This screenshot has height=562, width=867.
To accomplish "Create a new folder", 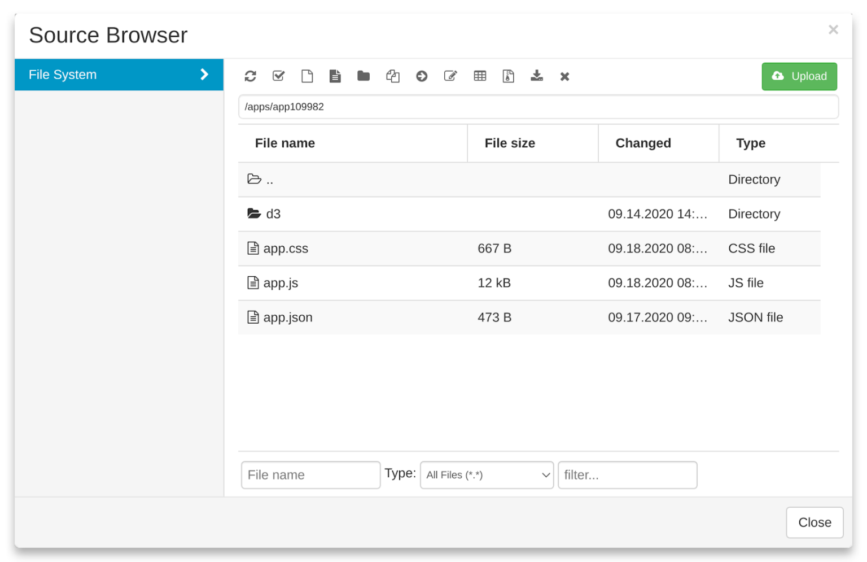I will [x=364, y=76].
